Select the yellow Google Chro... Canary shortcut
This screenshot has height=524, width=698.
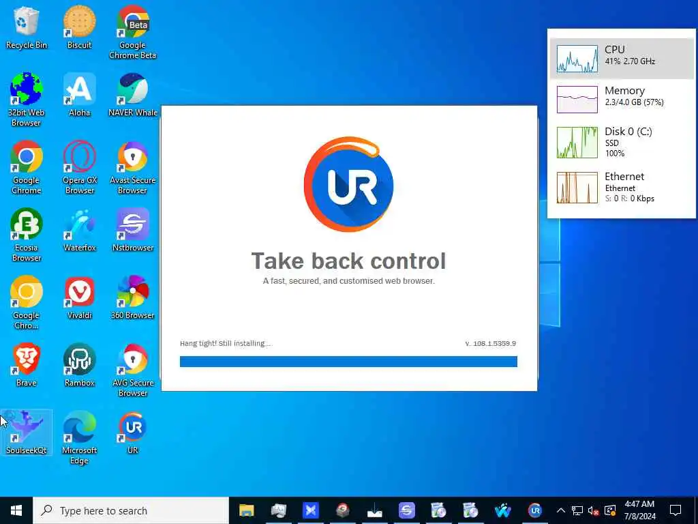click(x=27, y=303)
